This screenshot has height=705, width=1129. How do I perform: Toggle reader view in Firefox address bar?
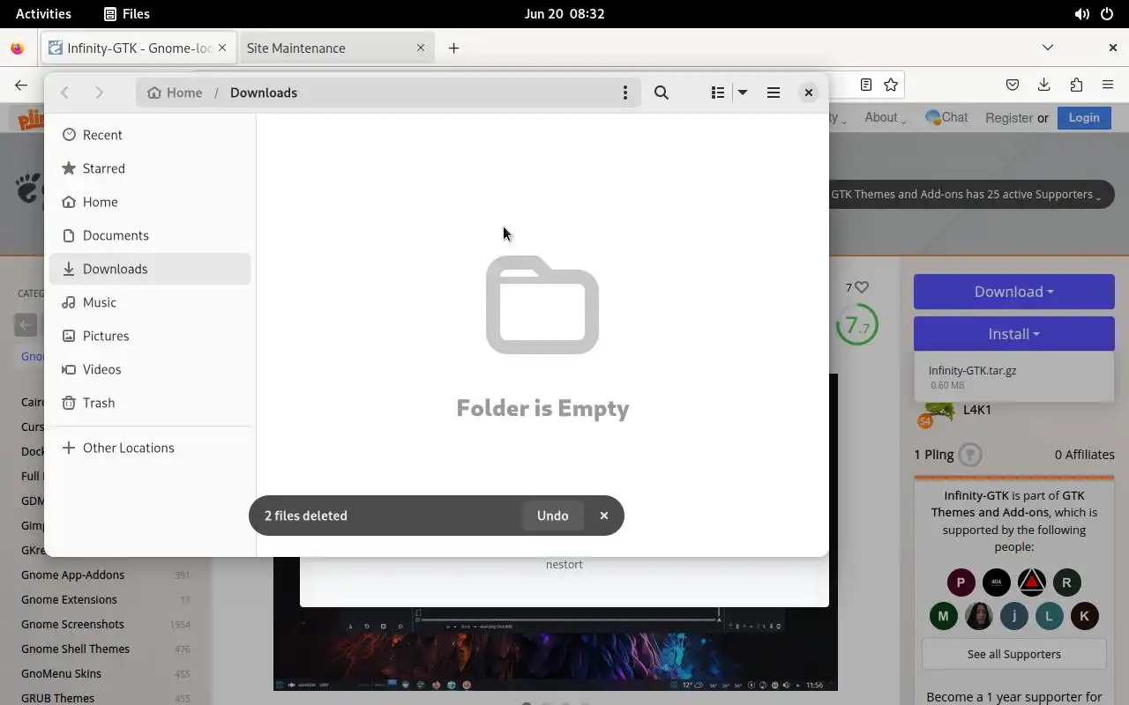[866, 85]
